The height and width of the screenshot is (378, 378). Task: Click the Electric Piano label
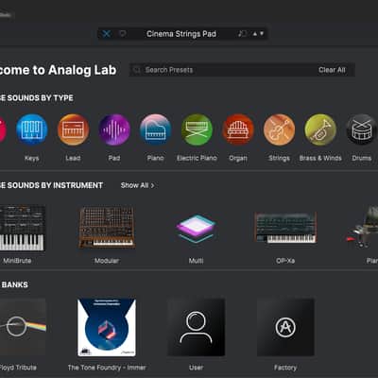point(197,158)
